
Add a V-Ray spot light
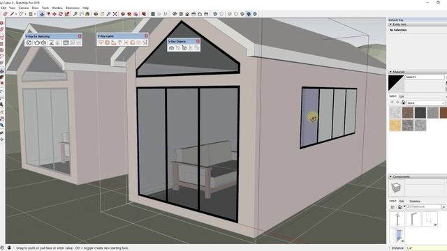pos(113,43)
